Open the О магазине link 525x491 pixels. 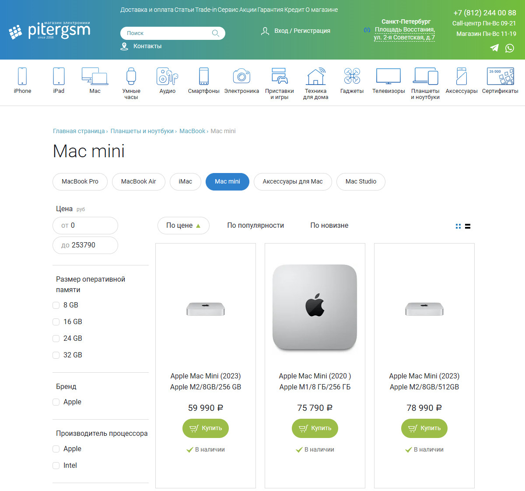(x=322, y=10)
